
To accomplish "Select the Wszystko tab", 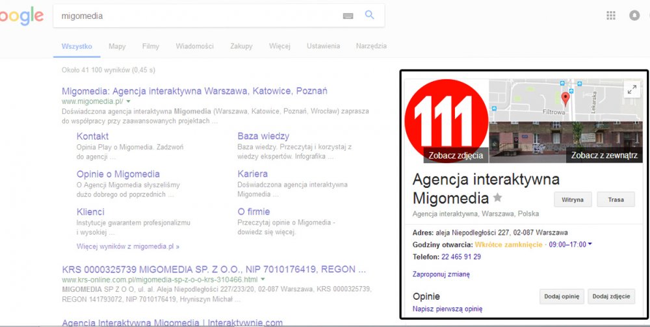I will [x=77, y=46].
